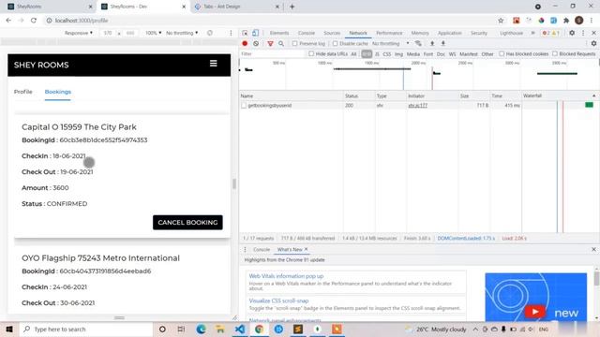Enable Preserve log checkbox

[294, 44]
